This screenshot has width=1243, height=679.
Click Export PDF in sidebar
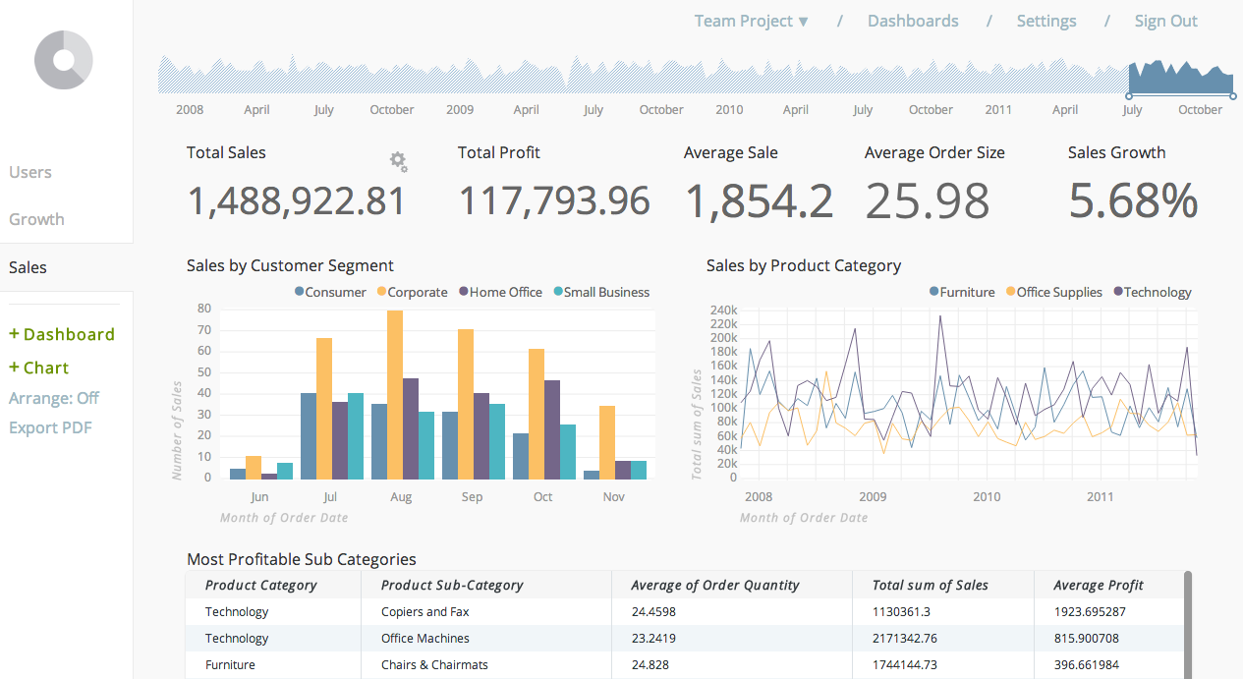[50, 427]
